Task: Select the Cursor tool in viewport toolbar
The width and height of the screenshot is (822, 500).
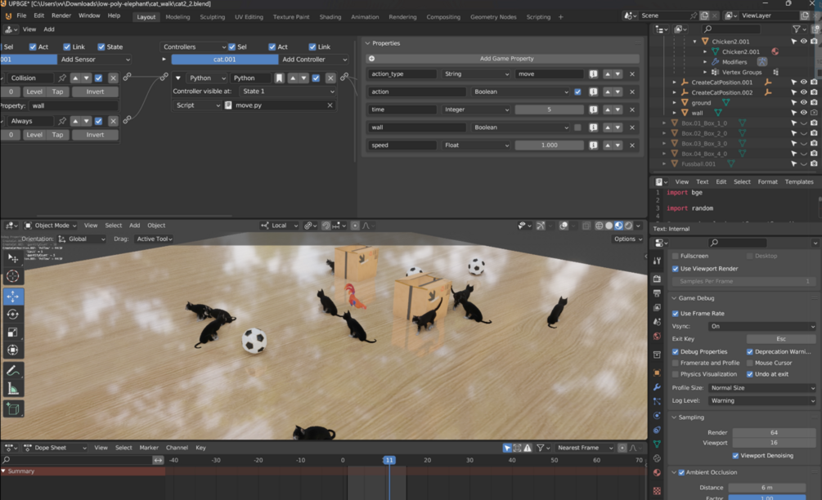Action: point(13,276)
